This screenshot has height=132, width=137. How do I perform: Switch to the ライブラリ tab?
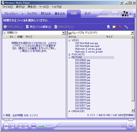click(x=32, y=13)
